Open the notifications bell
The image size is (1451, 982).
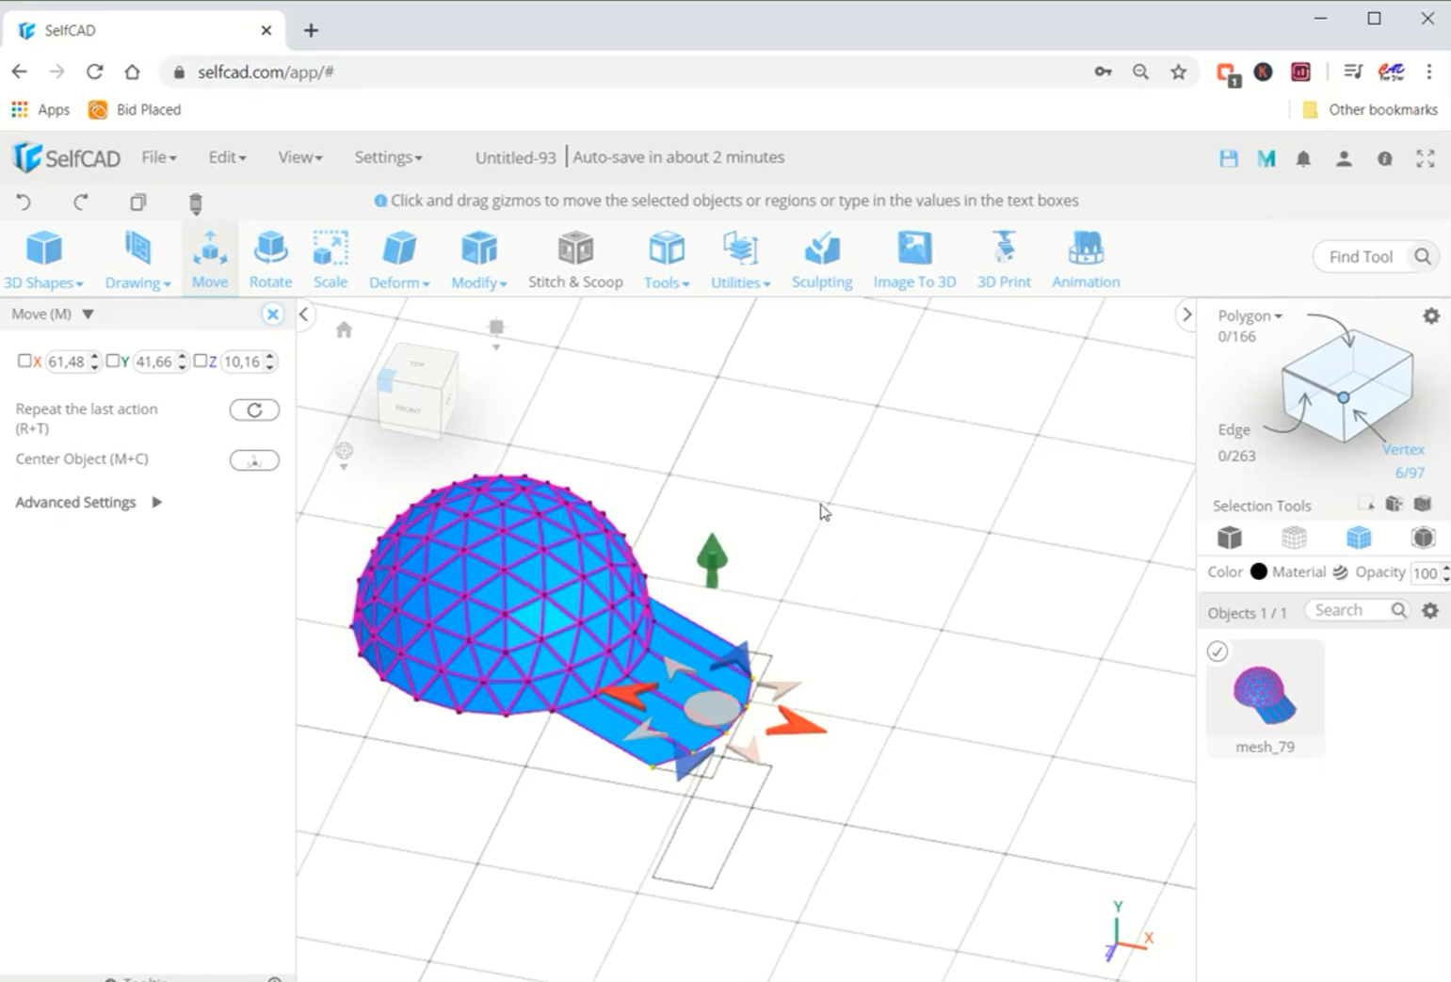point(1303,158)
